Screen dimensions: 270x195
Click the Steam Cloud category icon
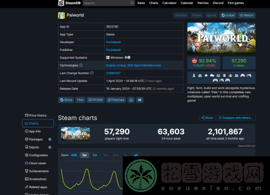coord(212,75)
